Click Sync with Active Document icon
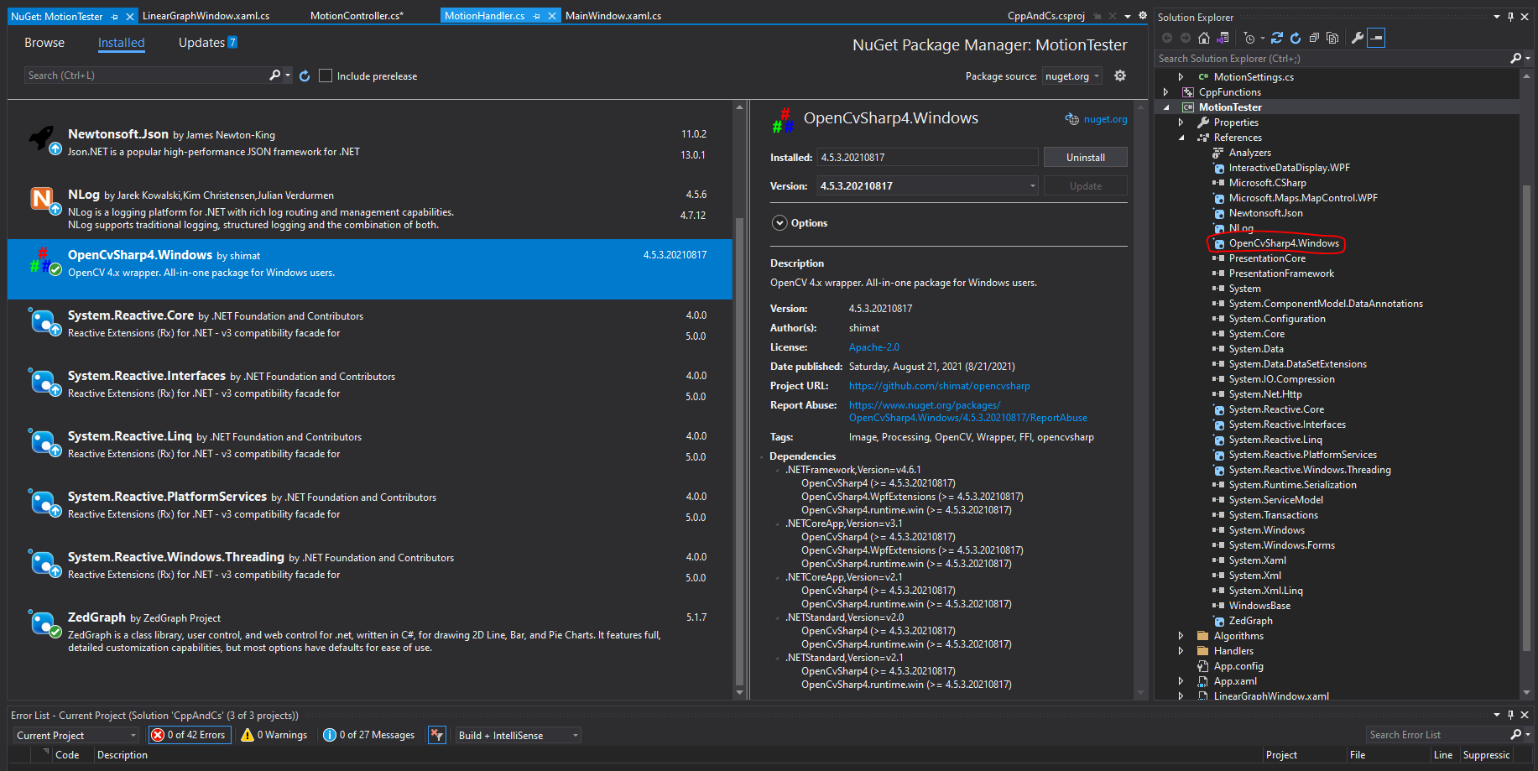This screenshot has width=1538, height=771. [1277, 38]
